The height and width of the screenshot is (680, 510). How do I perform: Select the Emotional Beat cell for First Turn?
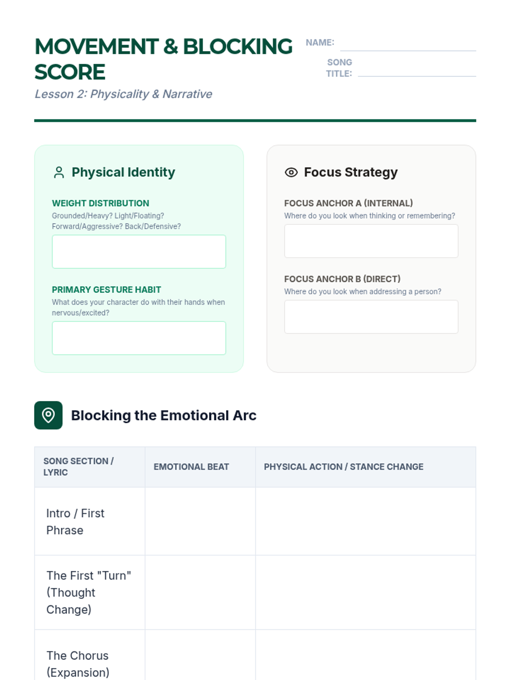click(200, 592)
